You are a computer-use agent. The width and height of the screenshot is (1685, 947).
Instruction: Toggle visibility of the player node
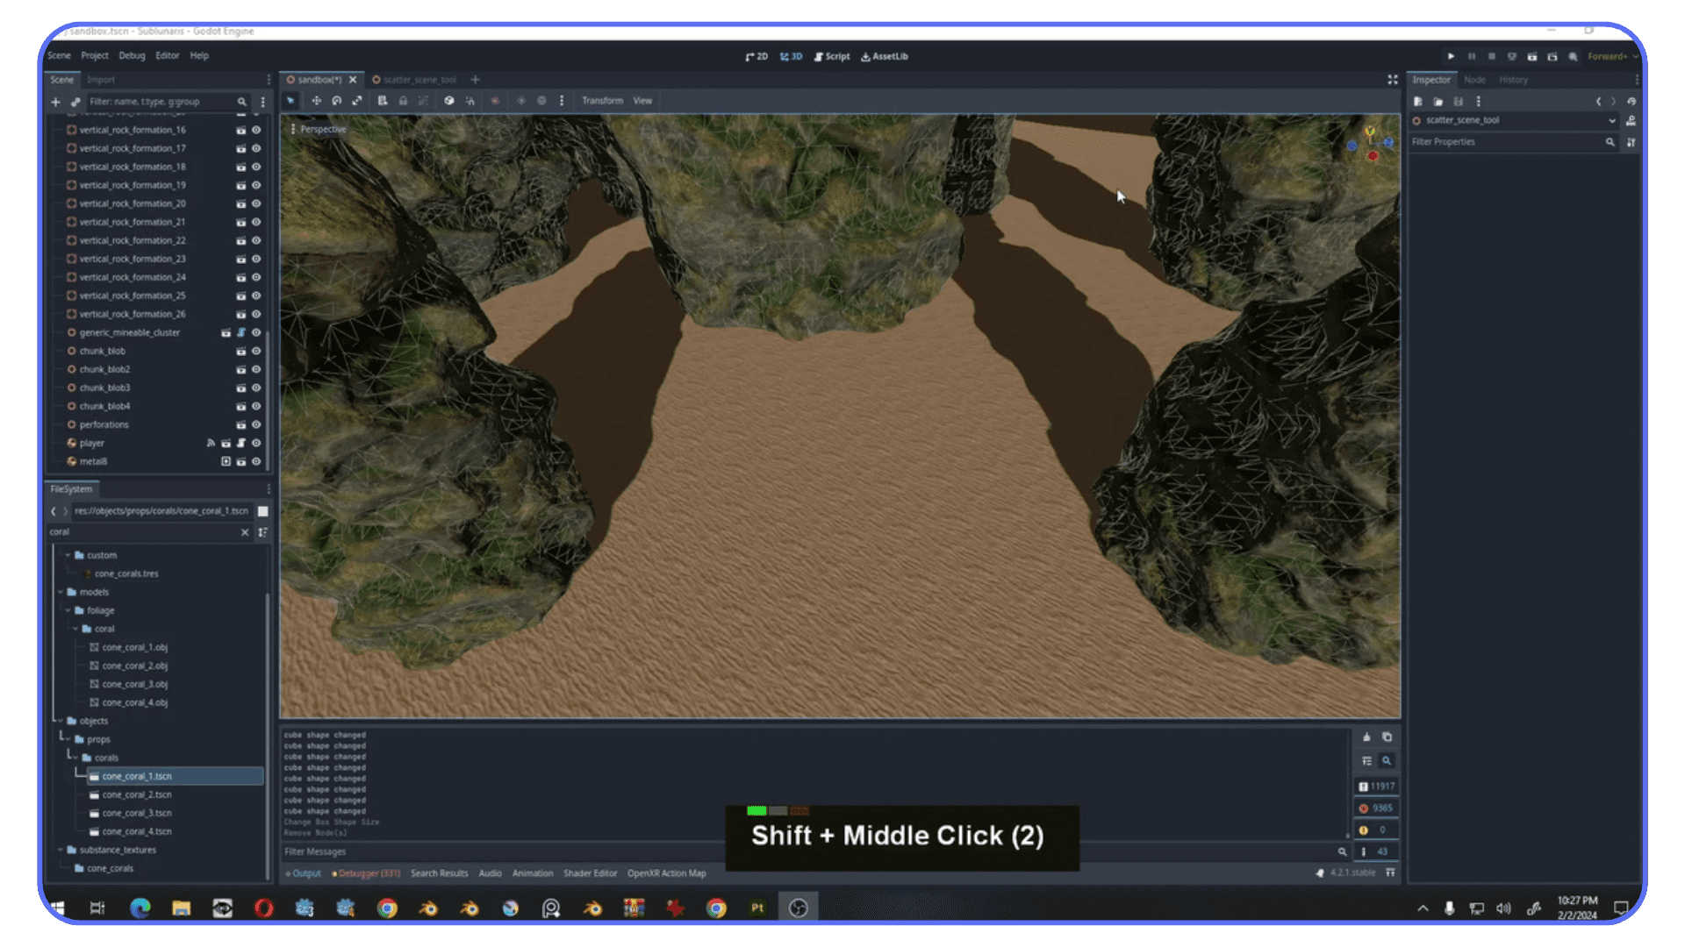click(255, 443)
